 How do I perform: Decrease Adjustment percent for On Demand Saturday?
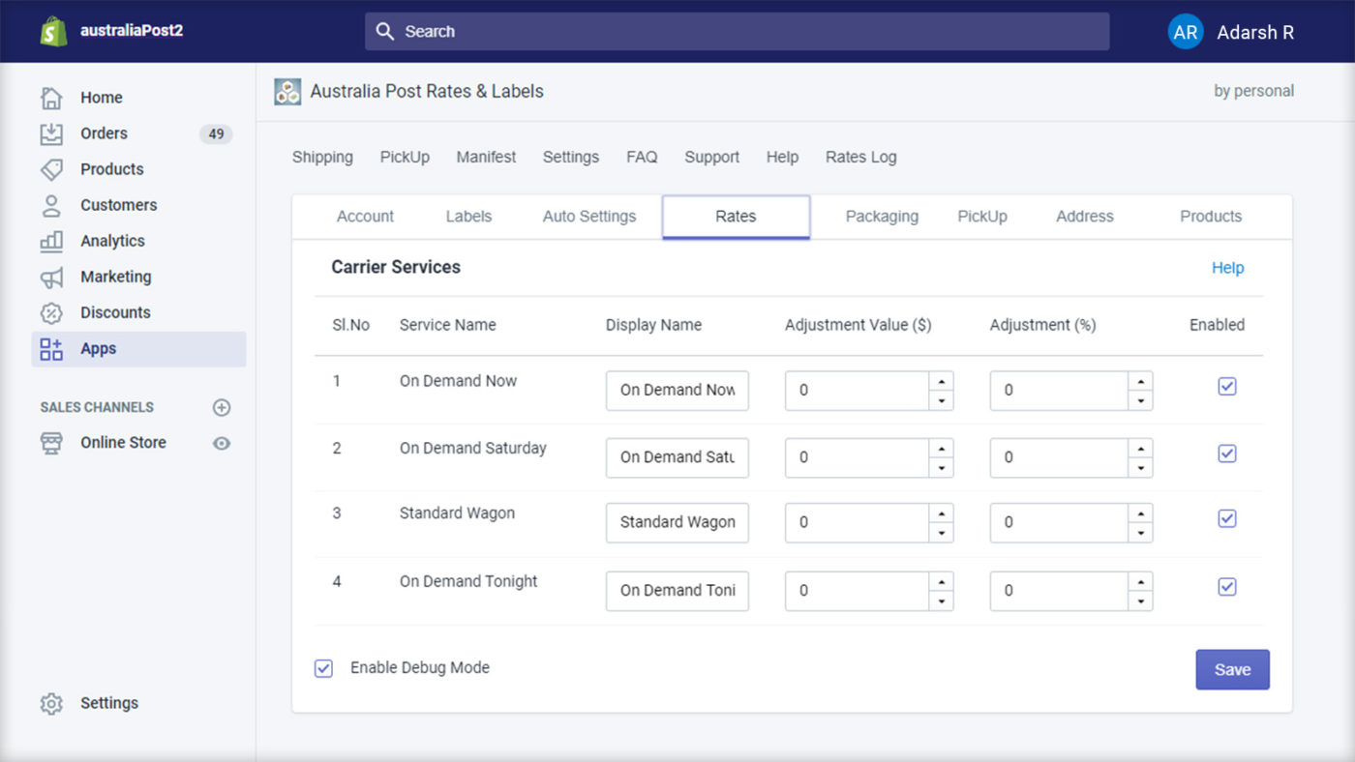click(1140, 467)
